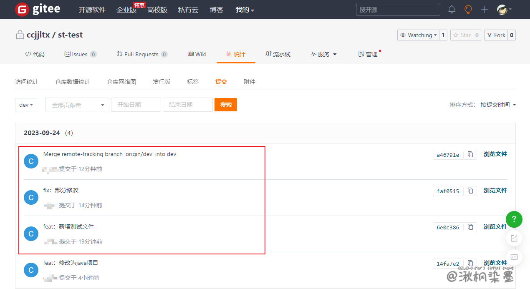Expand the Watching dropdown
530x289 pixels.
point(419,35)
